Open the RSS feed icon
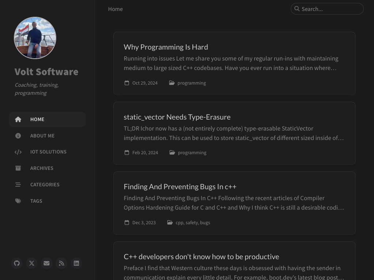The height and width of the screenshot is (280, 374). [61, 263]
